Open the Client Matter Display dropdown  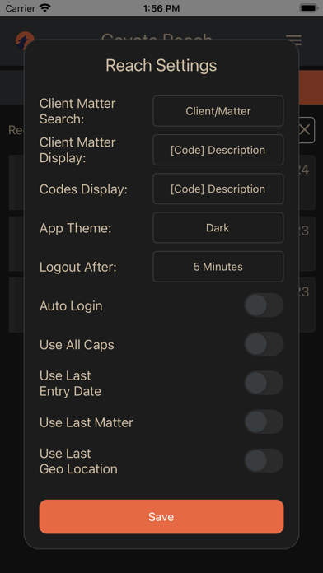pyautogui.click(x=218, y=150)
